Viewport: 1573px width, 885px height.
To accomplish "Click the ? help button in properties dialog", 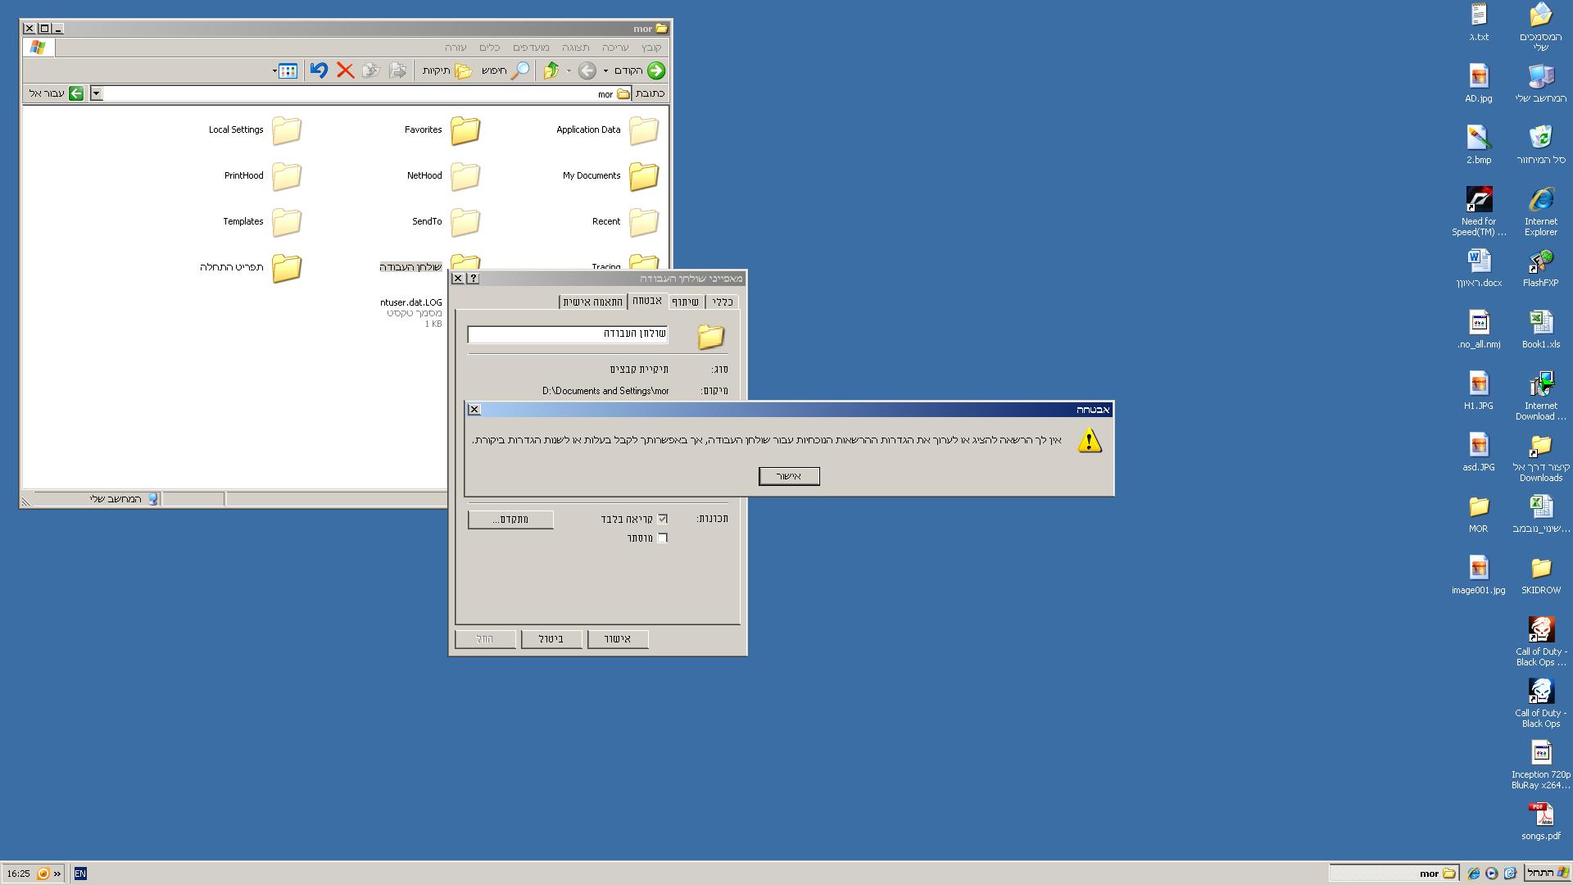I will (x=473, y=279).
